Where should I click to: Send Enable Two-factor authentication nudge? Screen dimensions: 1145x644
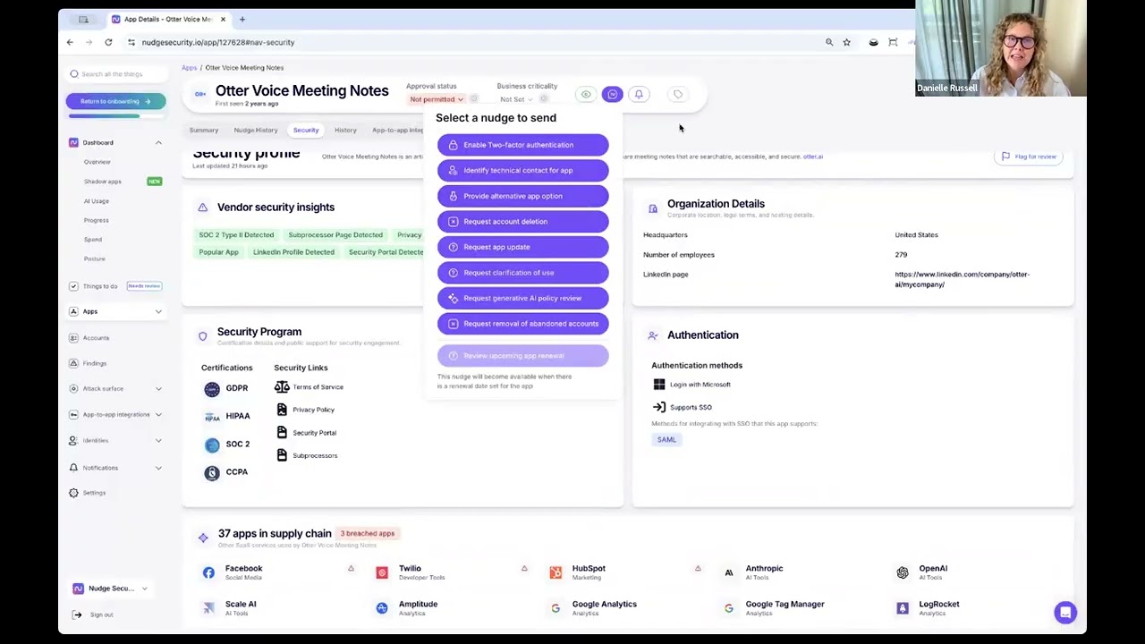tap(522, 145)
